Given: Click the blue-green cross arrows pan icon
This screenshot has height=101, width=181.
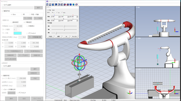Looking at the screenshot, I should (x=74, y=4).
